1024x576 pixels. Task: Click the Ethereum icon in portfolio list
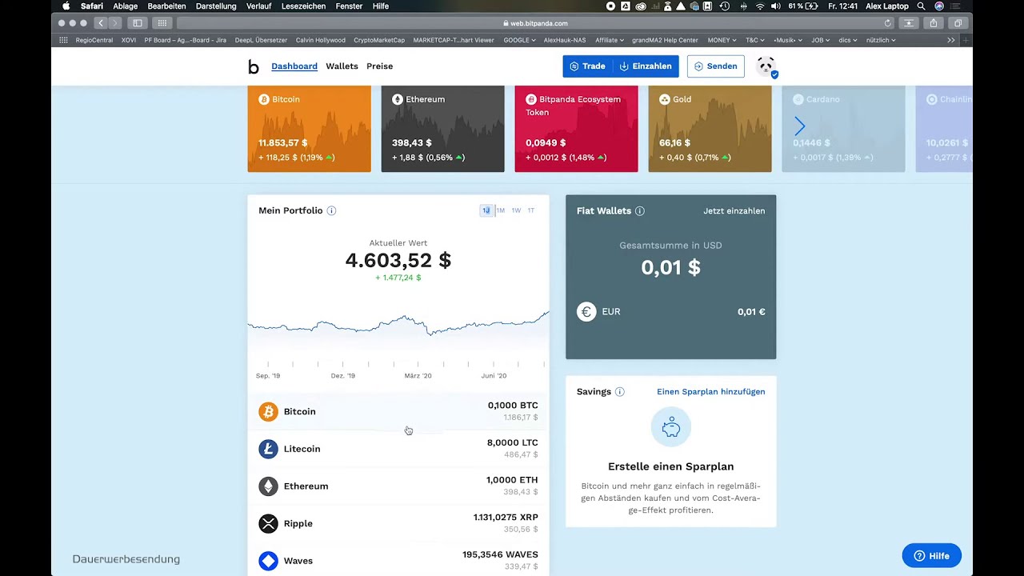point(268,486)
